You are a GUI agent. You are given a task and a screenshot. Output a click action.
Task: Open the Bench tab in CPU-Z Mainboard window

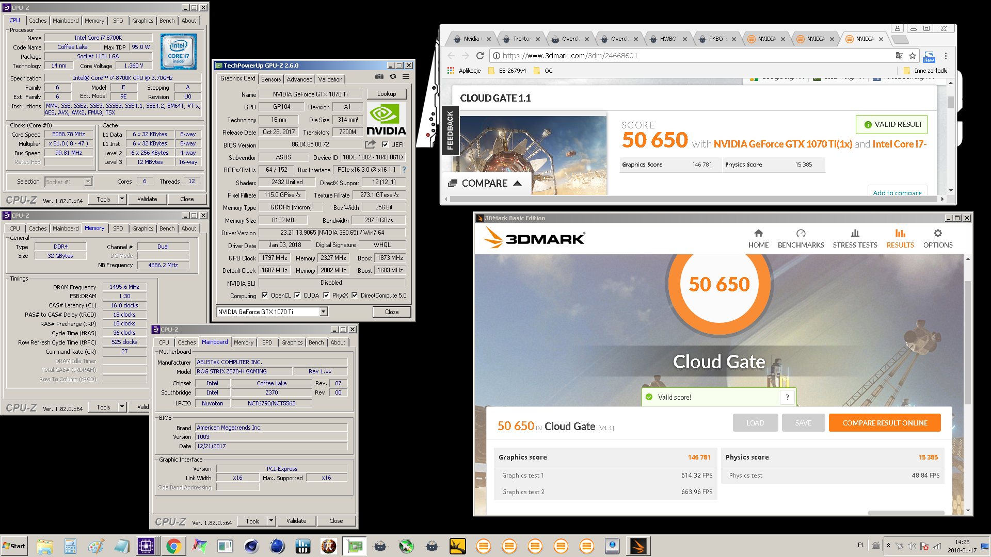click(316, 342)
